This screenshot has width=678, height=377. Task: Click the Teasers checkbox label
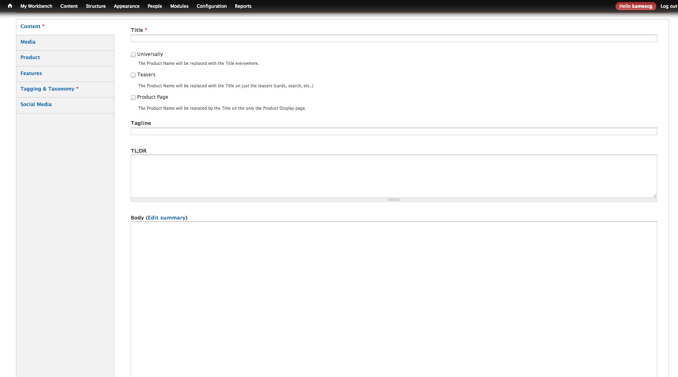coord(146,75)
